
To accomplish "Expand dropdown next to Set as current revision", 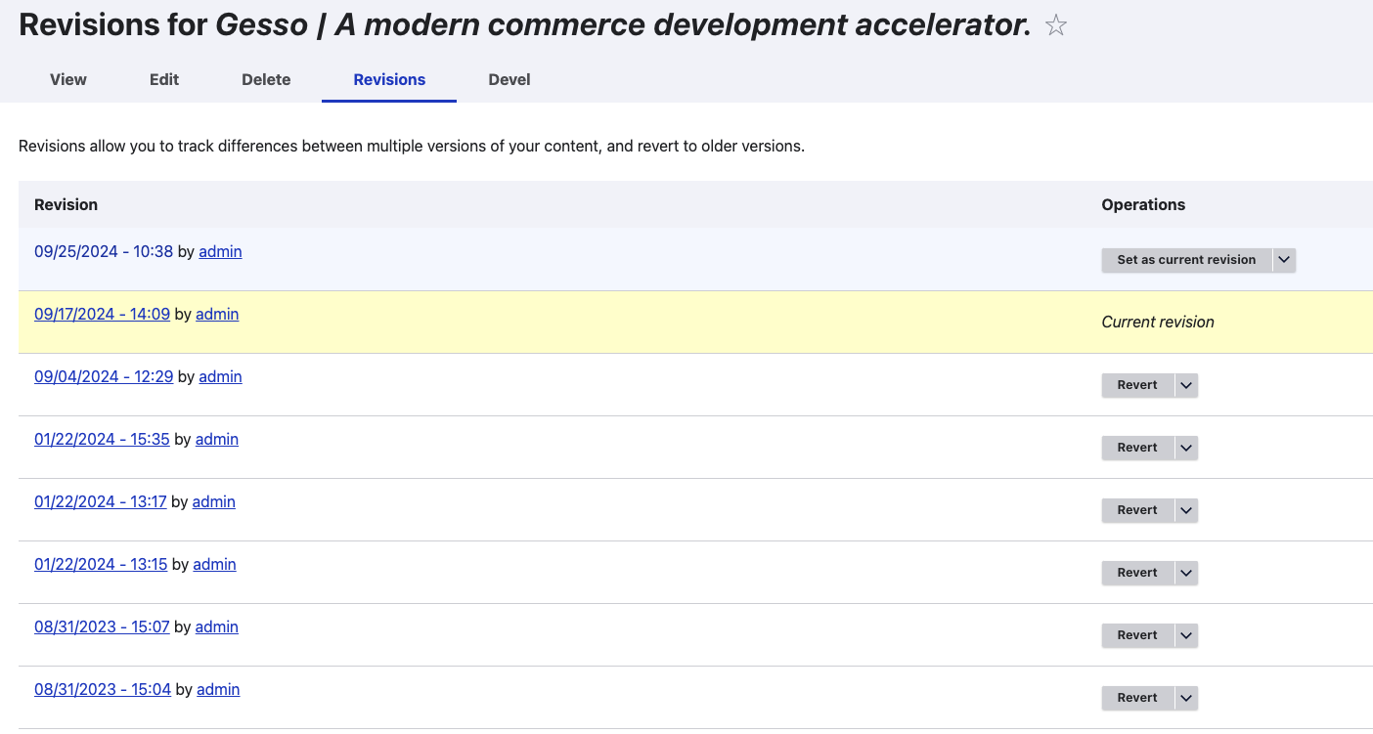I will [x=1285, y=260].
